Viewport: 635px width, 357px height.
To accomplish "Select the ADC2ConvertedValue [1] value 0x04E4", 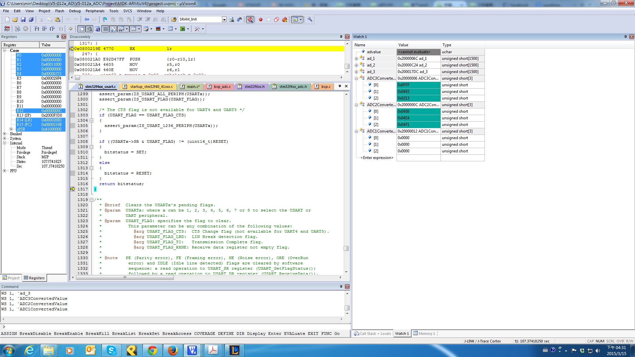I will point(418,118).
